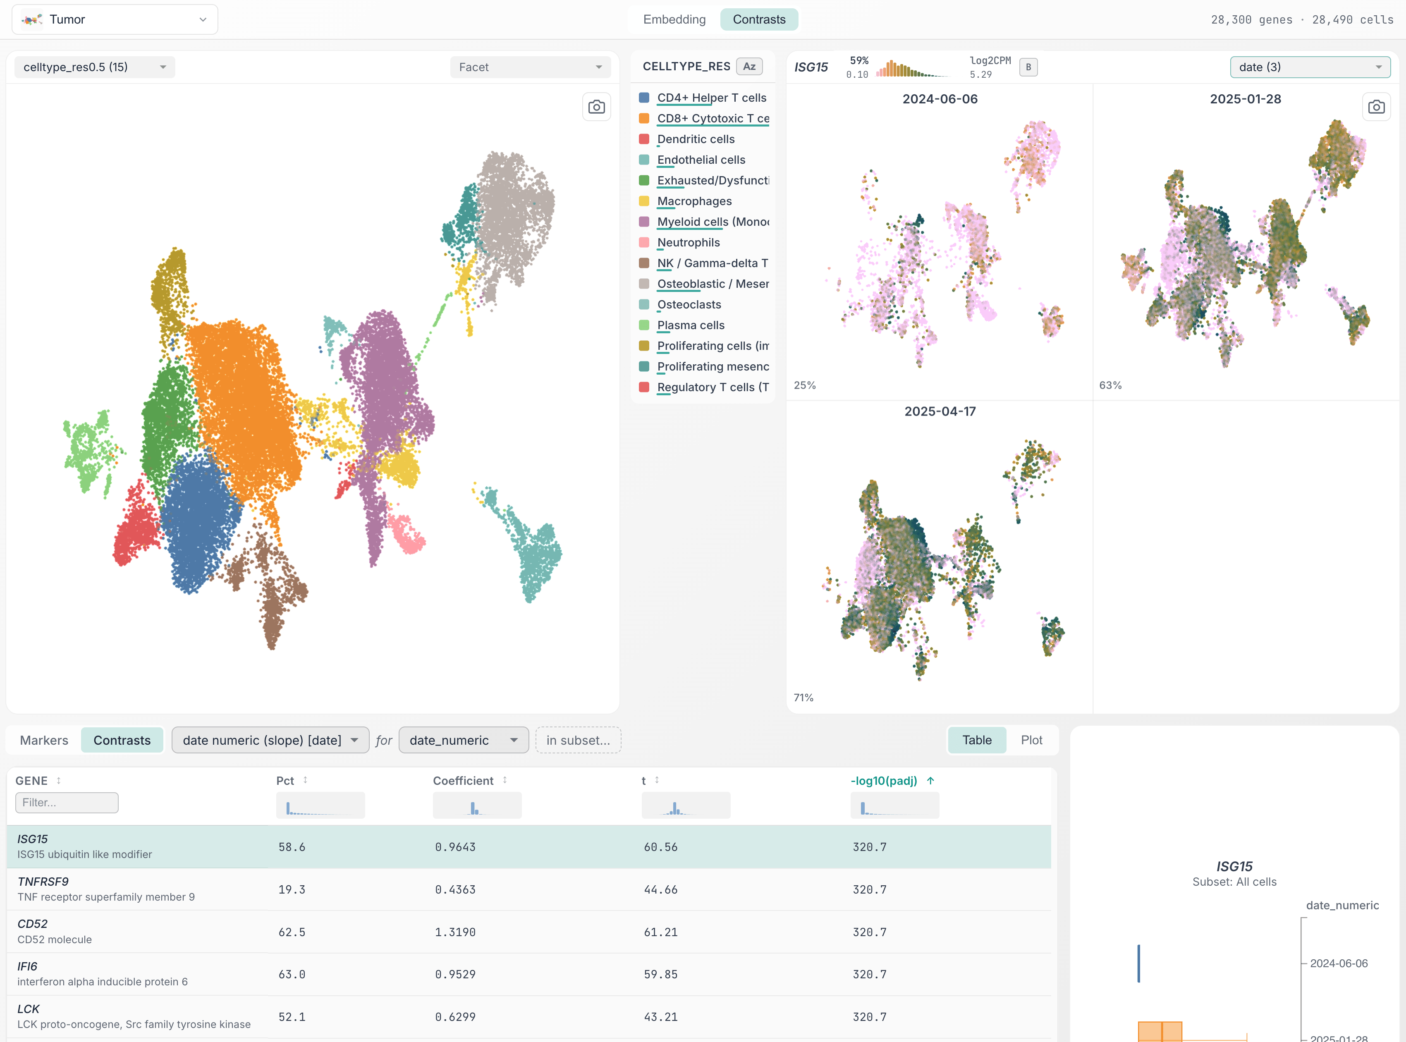Switch to the Embedding tab
The image size is (1406, 1042).
[674, 19]
